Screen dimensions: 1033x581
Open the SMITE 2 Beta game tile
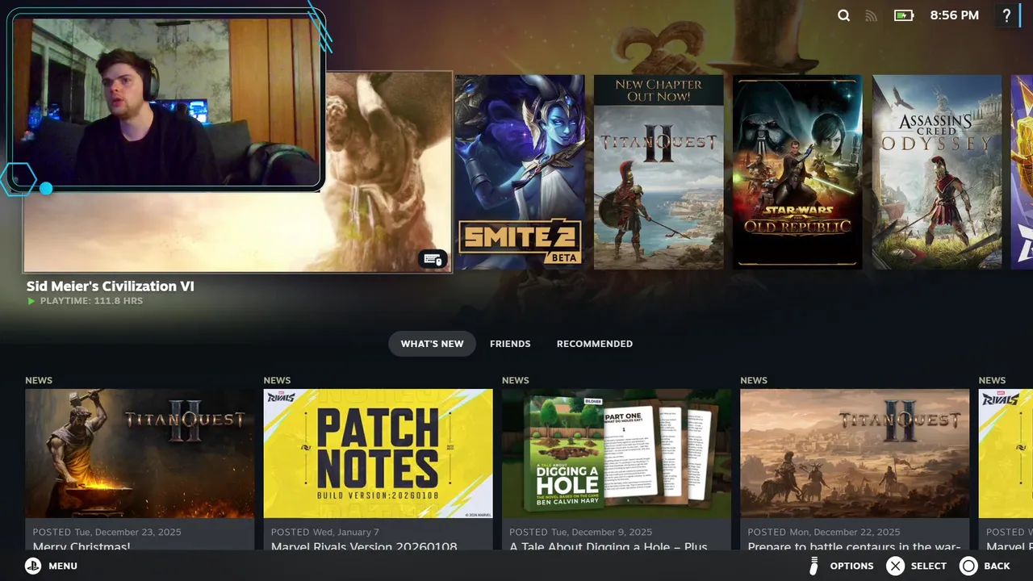tap(520, 172)
